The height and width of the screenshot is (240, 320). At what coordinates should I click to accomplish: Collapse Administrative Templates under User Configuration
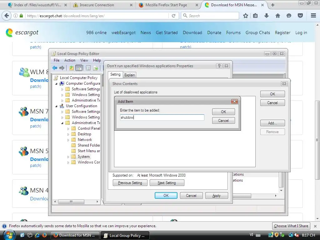62,123
